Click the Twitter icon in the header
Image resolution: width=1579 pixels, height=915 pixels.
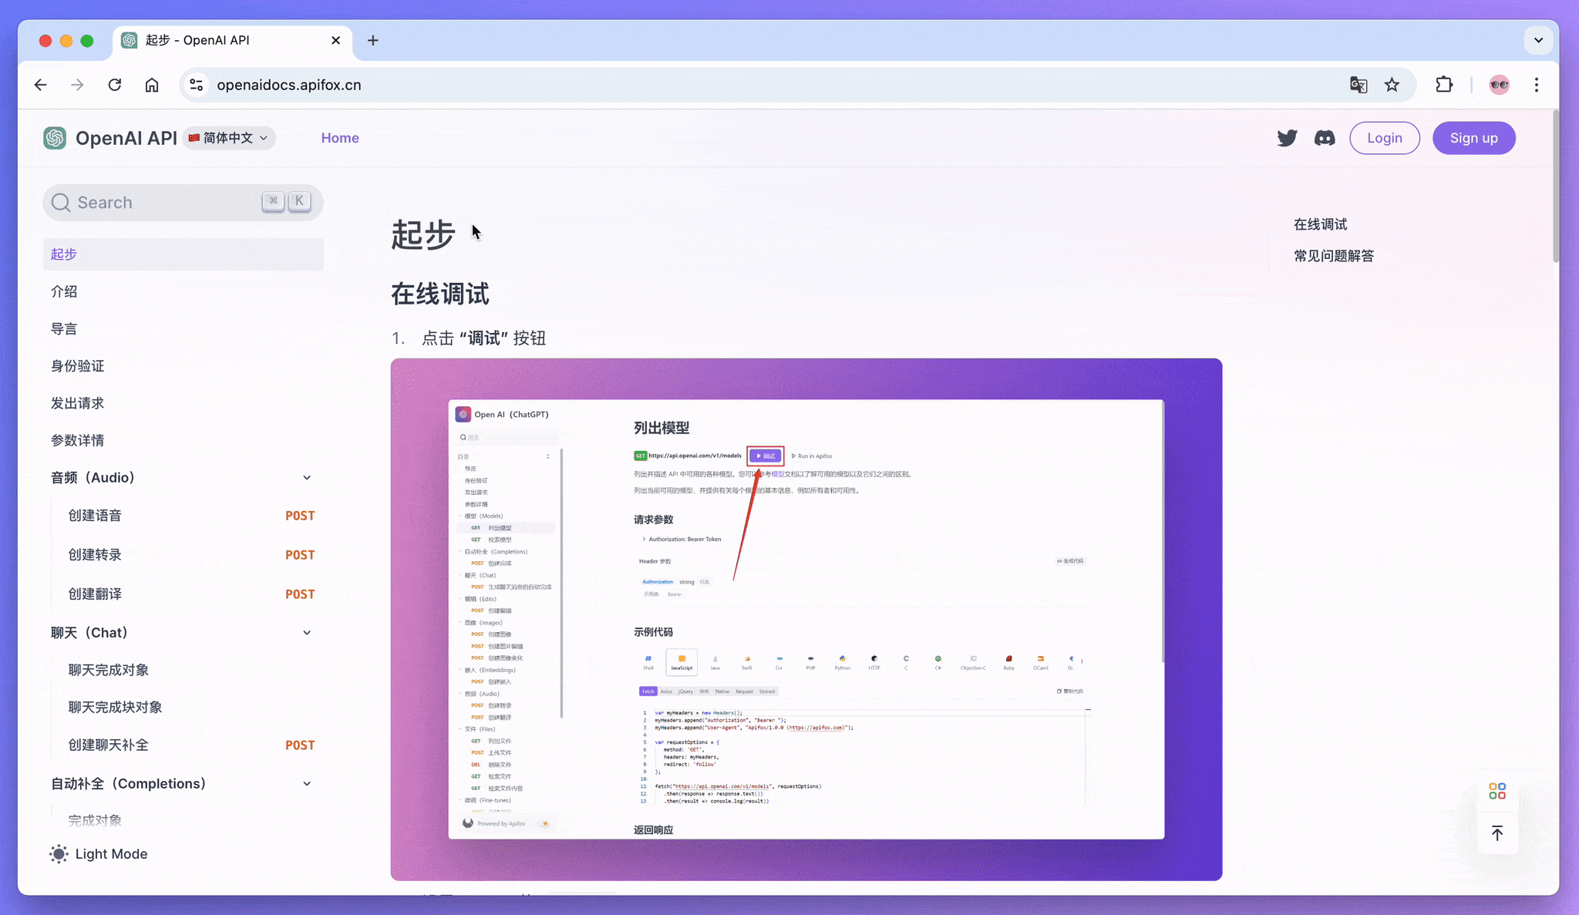(1288, 137)
